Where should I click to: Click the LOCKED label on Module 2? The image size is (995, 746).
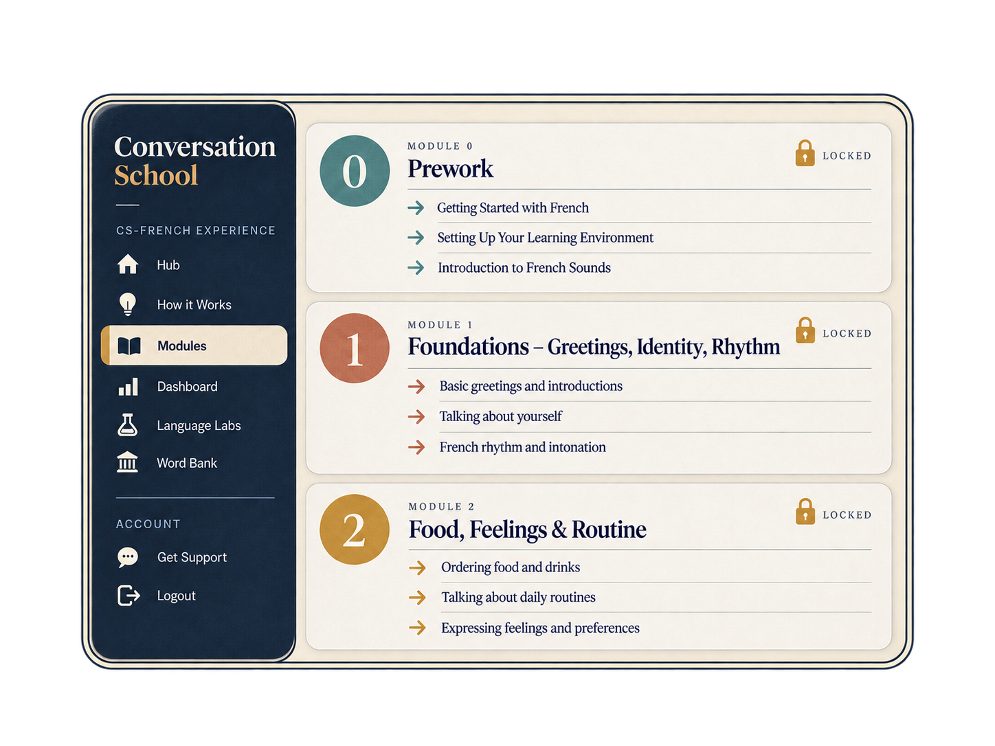pyautogui.click(x=847, y=515)
